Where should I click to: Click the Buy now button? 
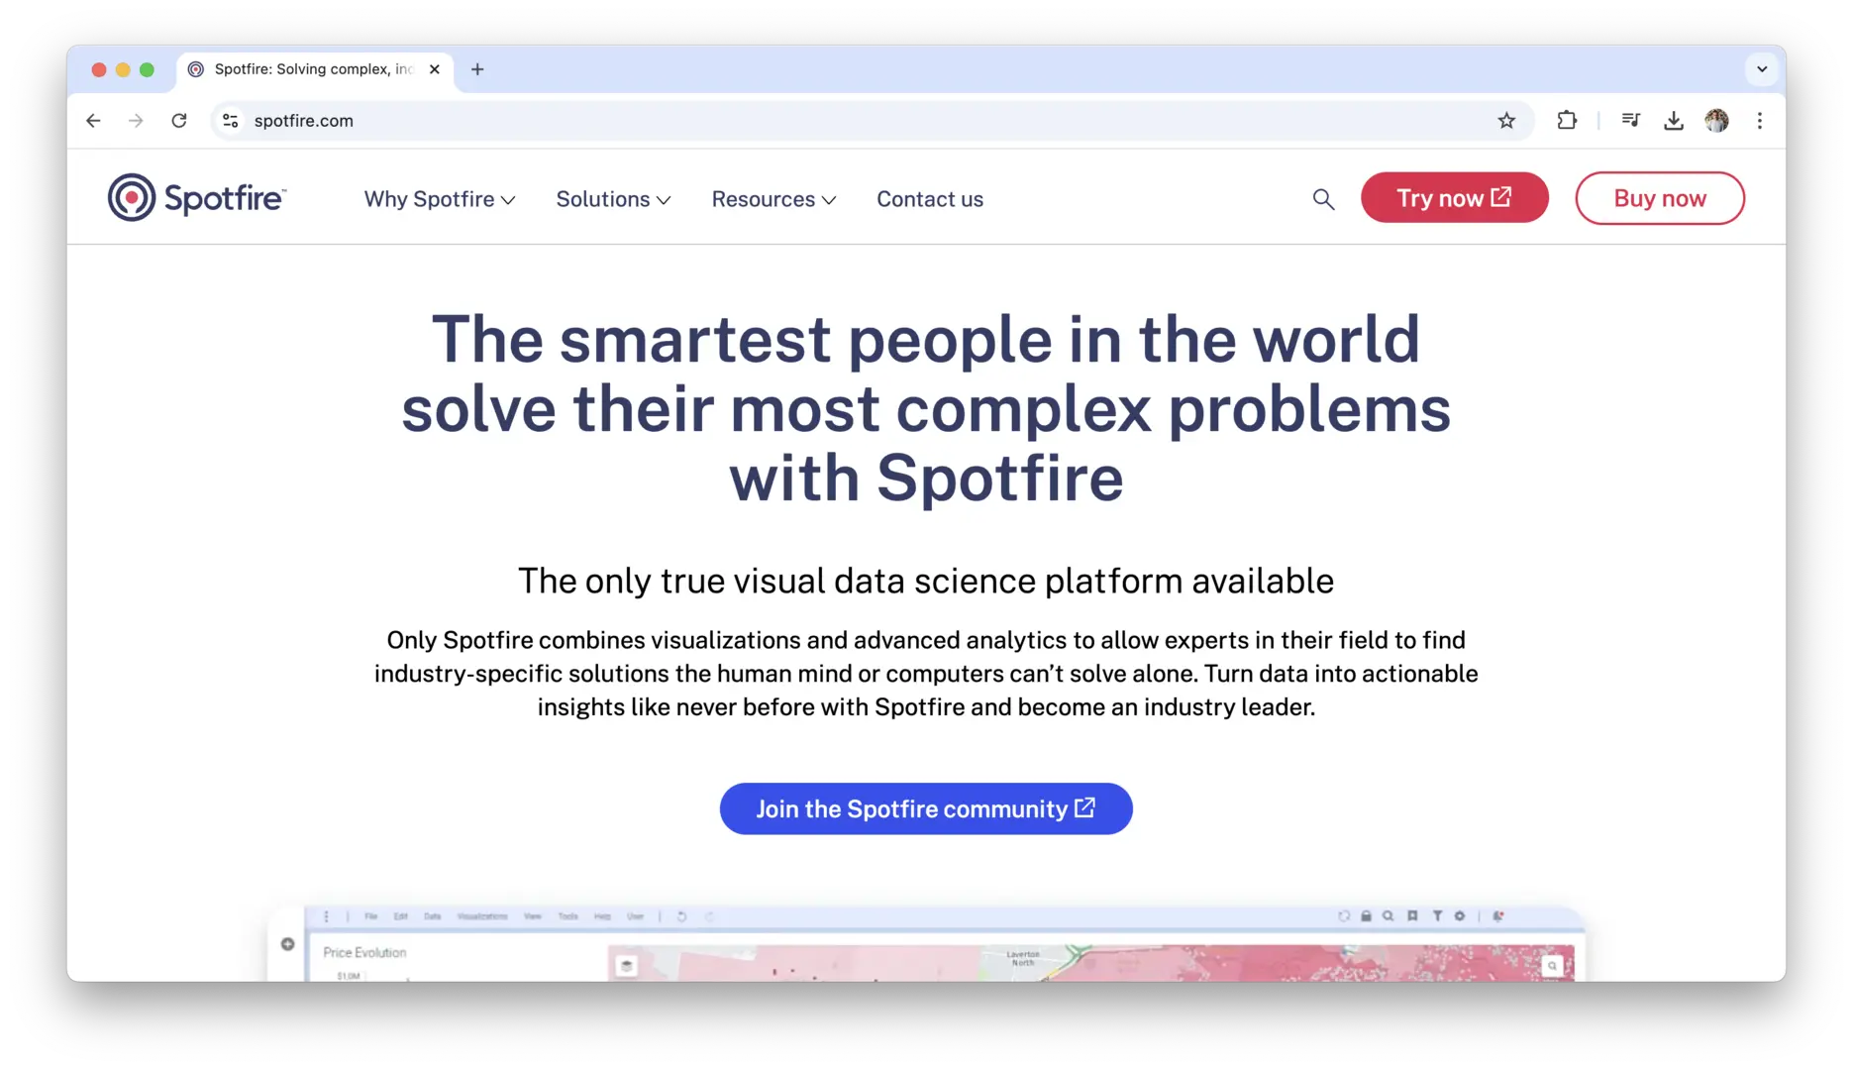(1660, 198)
